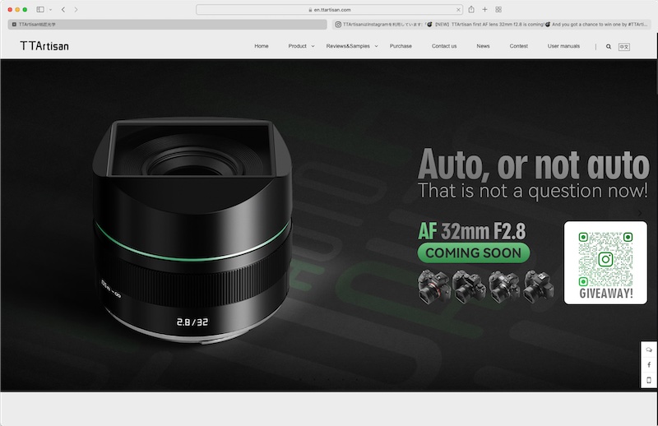Toggle the Safari sidebar
658x426 pixels.
40,9
